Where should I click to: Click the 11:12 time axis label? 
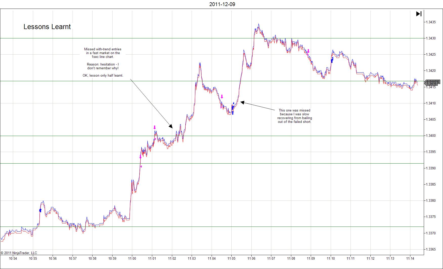point(370,259)
